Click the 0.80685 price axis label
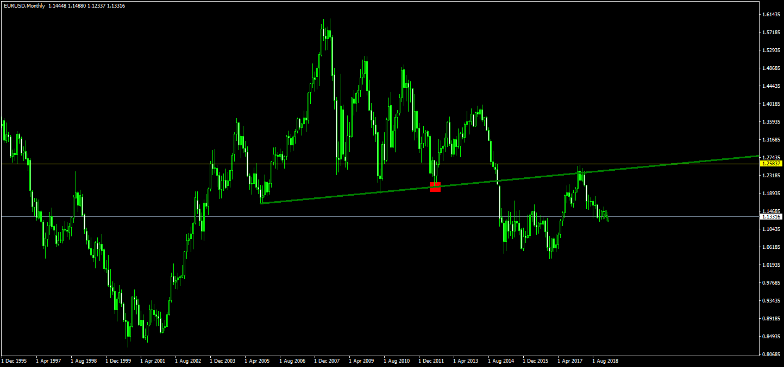 (x=772, y=355)
